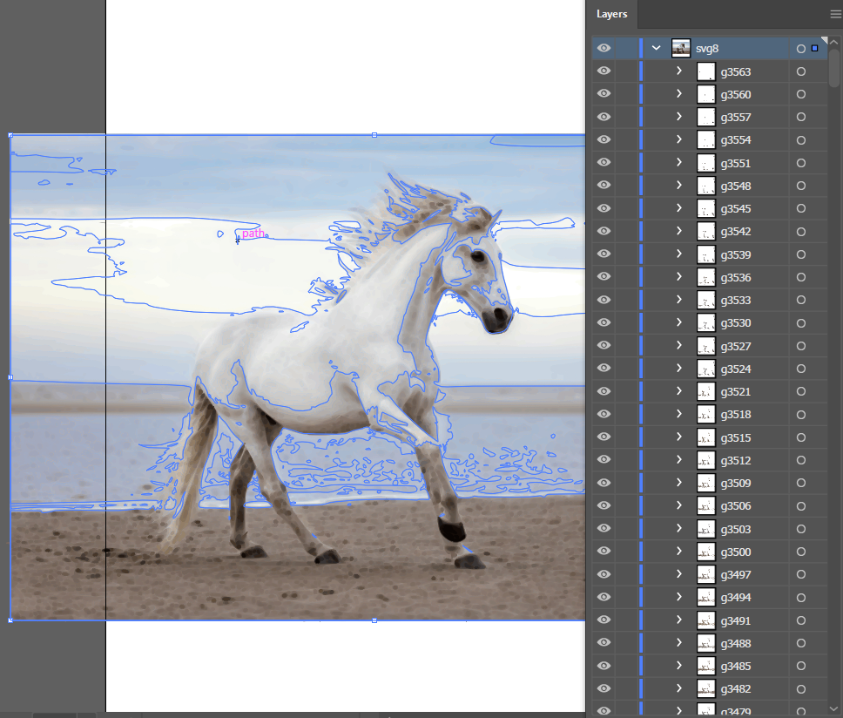The image size is (843, 718).
Task: Target the g3506 group circle
Action: [801, 506]
